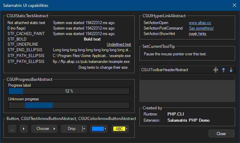Click the Bold text label

92,39
